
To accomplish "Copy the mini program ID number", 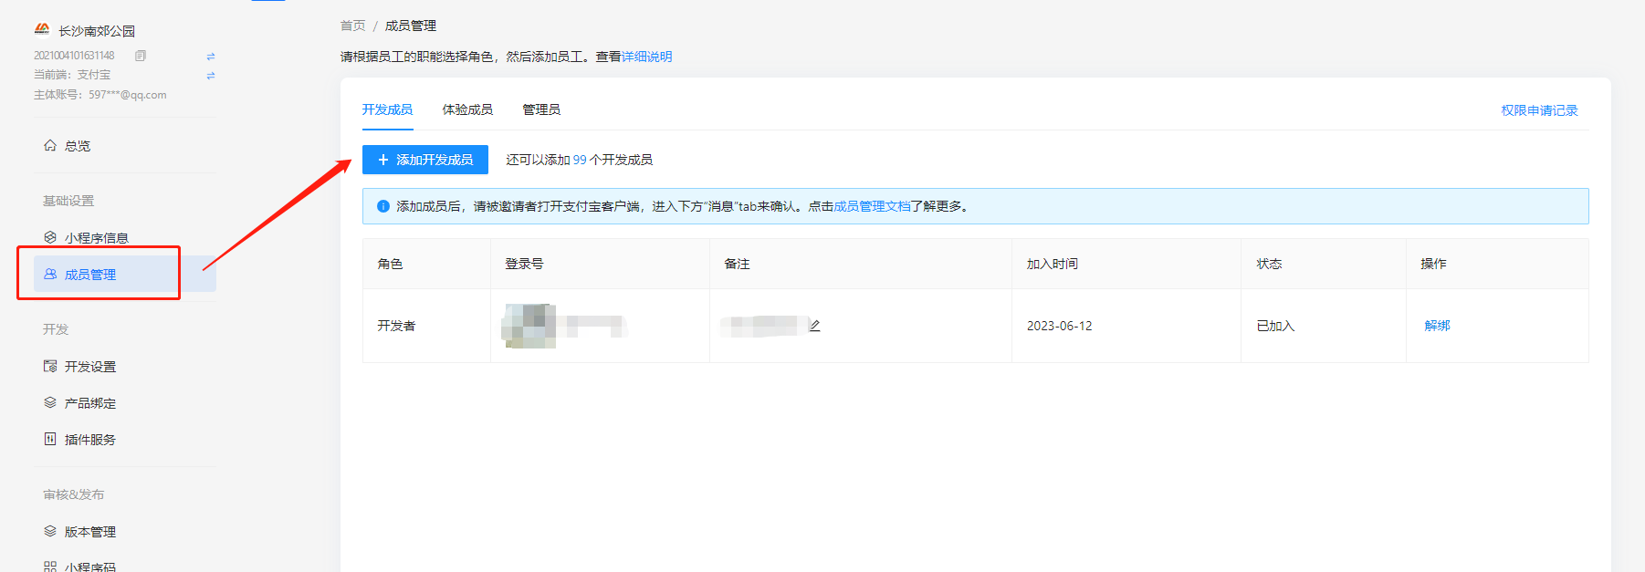I will 141,56.
